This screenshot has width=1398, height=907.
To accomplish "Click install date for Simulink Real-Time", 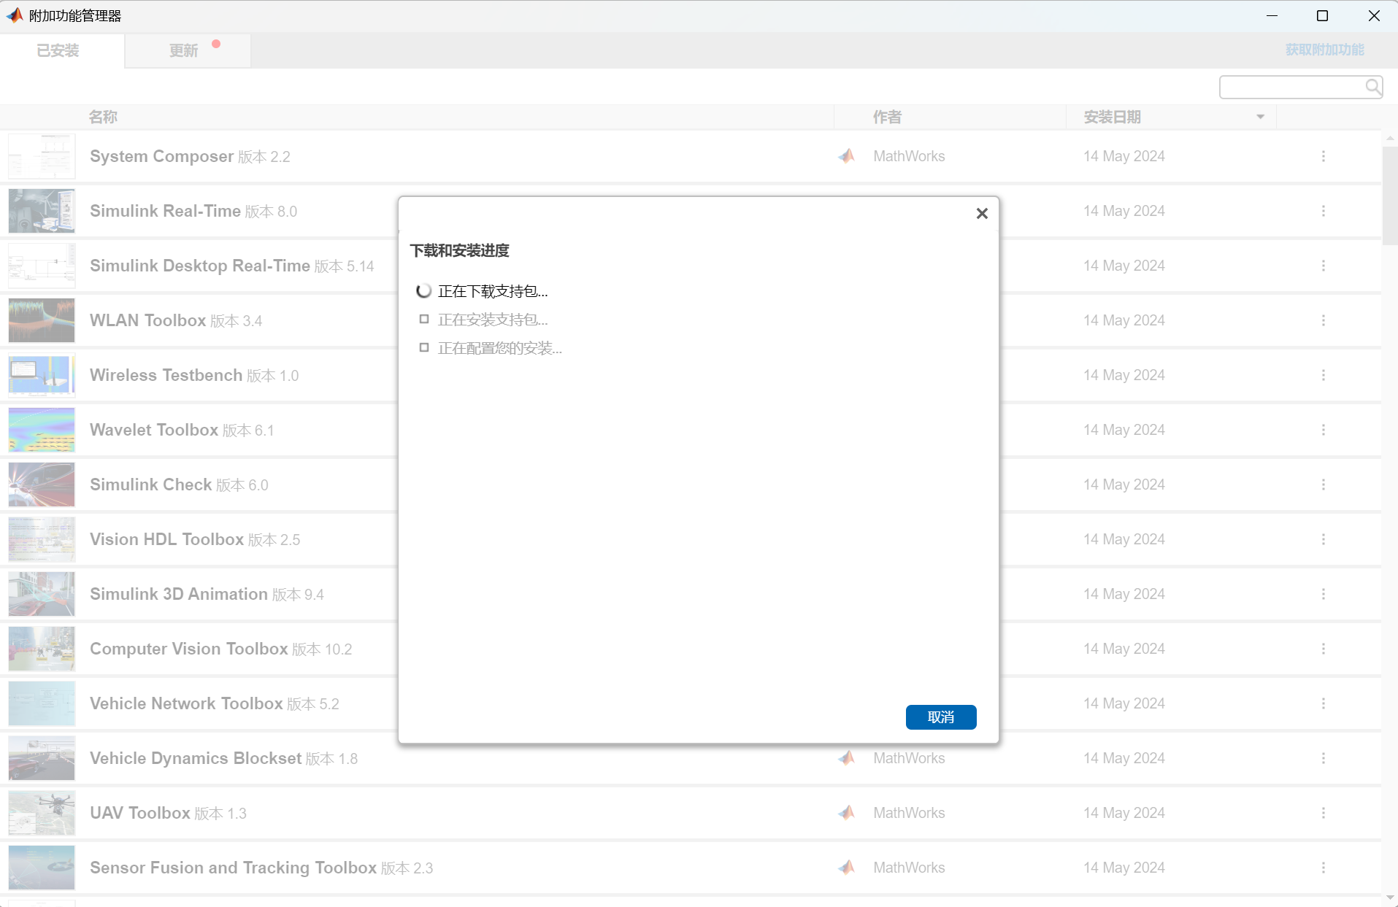I will pos(1124,211).
